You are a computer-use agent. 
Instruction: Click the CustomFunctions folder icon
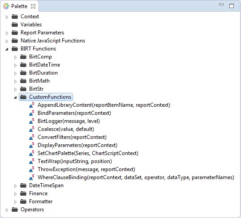point(23,97)
